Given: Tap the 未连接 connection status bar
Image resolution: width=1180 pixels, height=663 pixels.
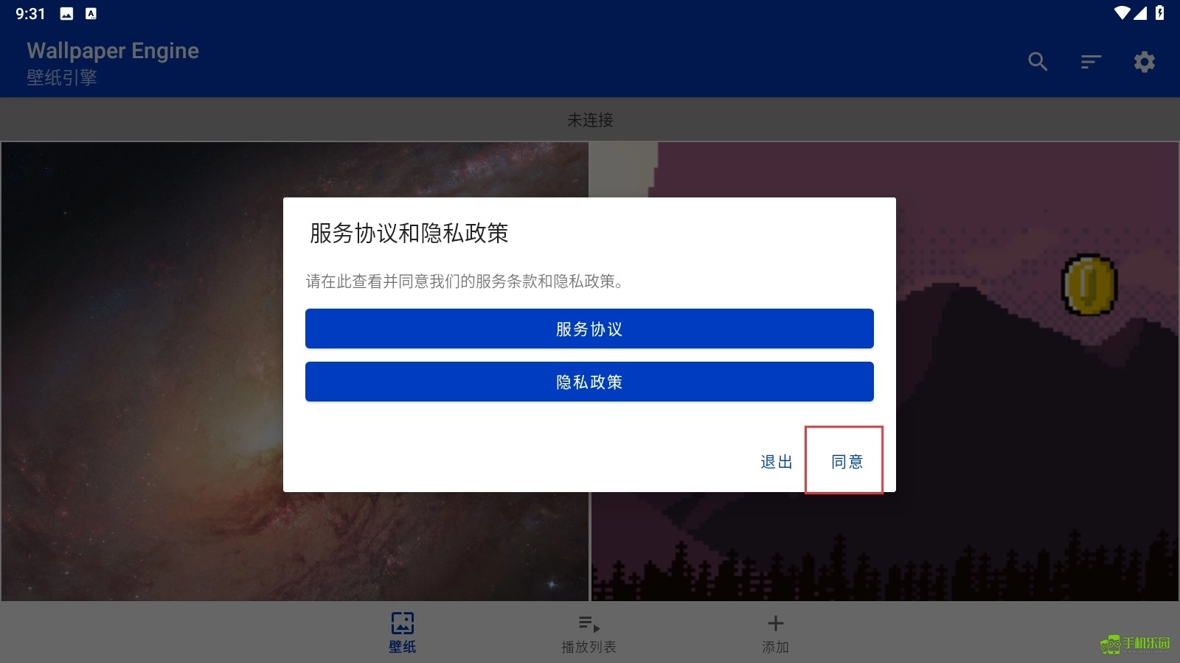Looking at the screenshot, I should coord(590,119).
